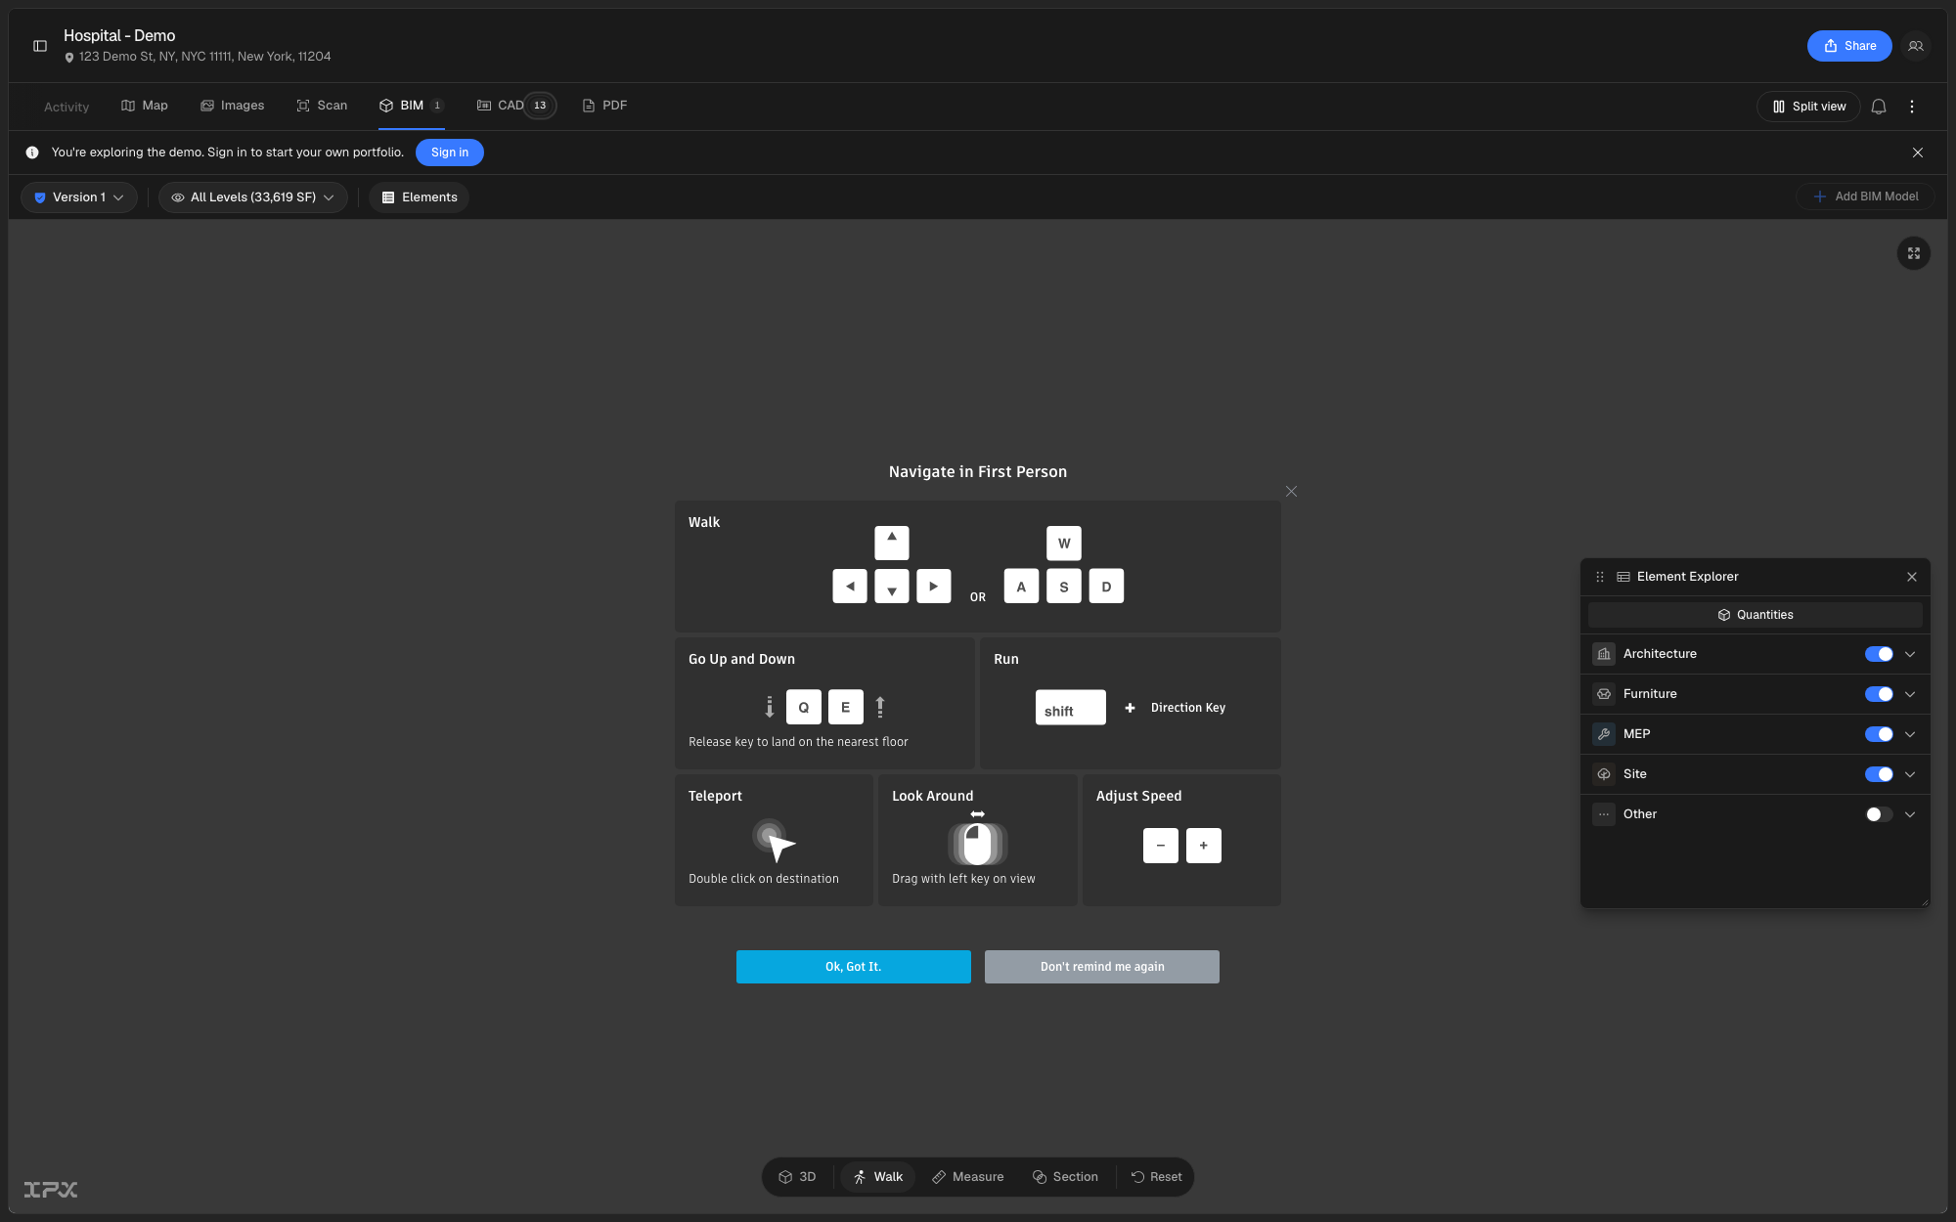Click the up arrow key icon
Image resolution: width=1956 pixels, height=1222 pixels.
click(891, 543)
